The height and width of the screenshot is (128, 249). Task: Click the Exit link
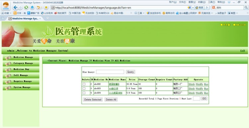coord(242,51)
